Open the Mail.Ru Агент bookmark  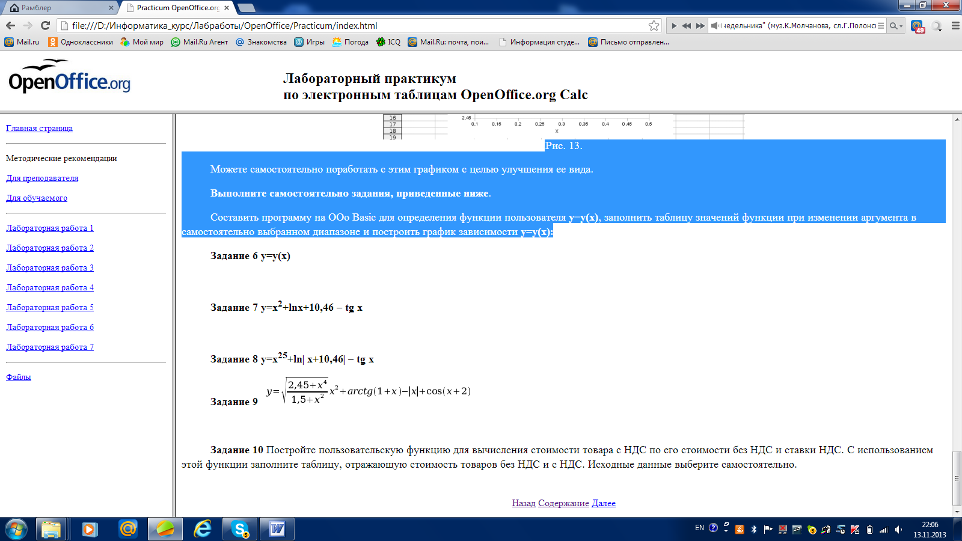point(200,42)
